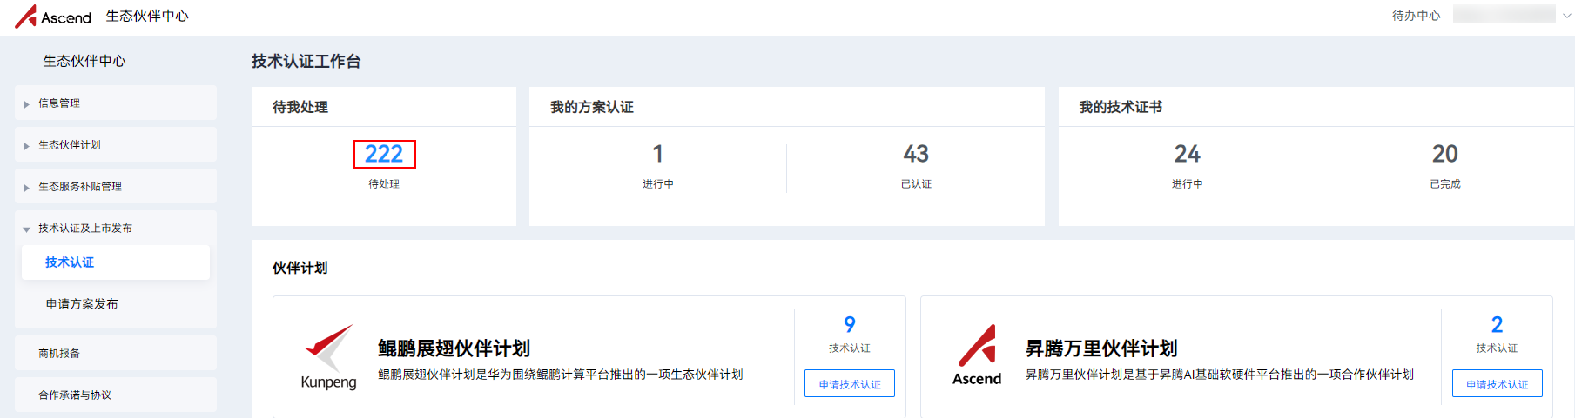The height and width of the screenshot is (418, 1575).
Task: Click the Kunpeng logo in partner card
Action: pos(328,357)
